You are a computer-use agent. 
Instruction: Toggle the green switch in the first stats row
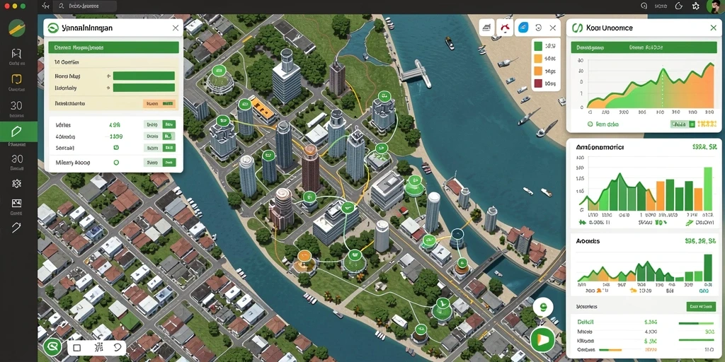169,124
